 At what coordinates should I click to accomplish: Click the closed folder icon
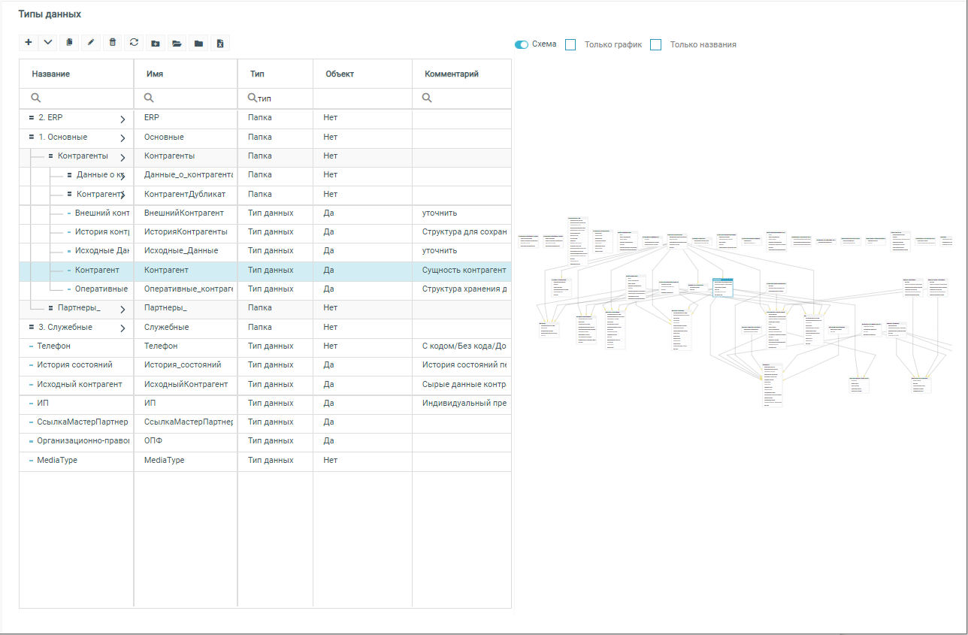coord(198,43)
